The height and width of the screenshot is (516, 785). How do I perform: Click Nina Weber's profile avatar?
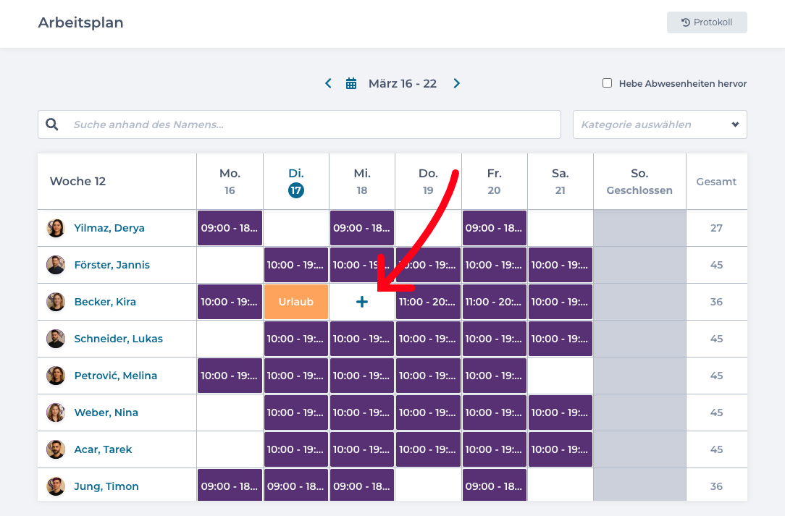pyautogui.click(x=56, y=413)
